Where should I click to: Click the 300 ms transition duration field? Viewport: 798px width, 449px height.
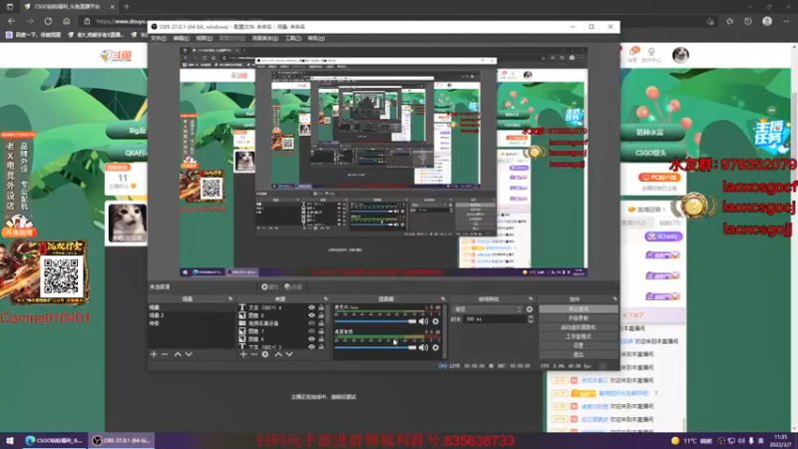click(495, 319)
